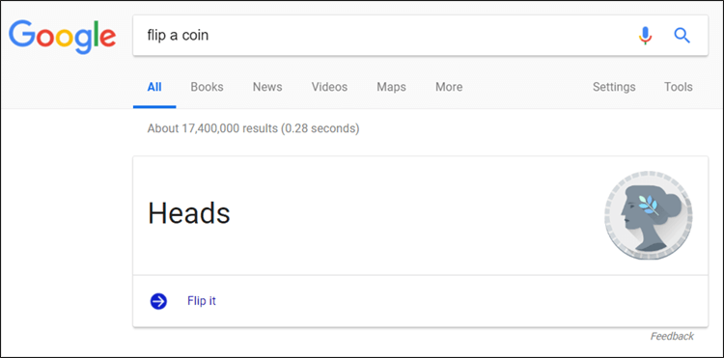
Task: Click the blue arrow beside Flip it
Action: pos(158,301)
